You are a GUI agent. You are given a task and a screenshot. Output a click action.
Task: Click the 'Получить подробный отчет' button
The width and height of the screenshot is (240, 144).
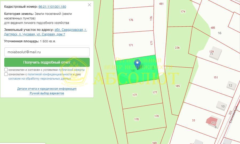tap(47, 62)
